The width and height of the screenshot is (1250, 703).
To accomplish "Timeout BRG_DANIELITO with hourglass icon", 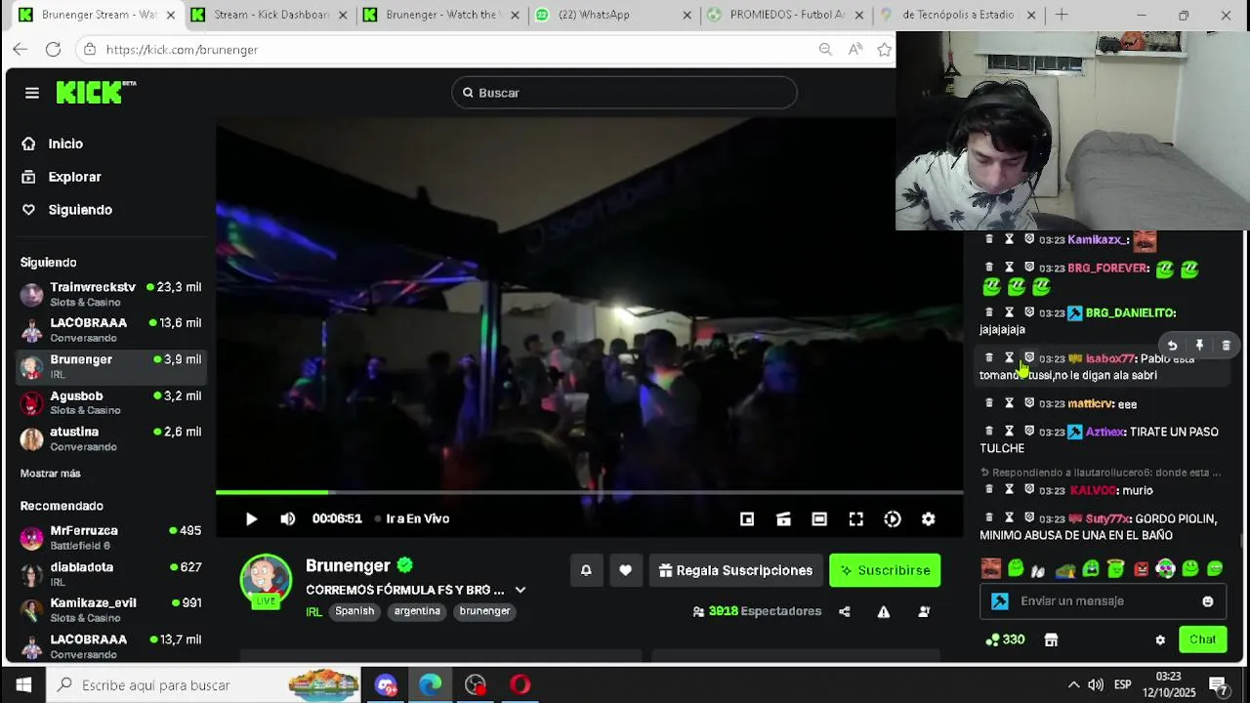I will 1009,312.
